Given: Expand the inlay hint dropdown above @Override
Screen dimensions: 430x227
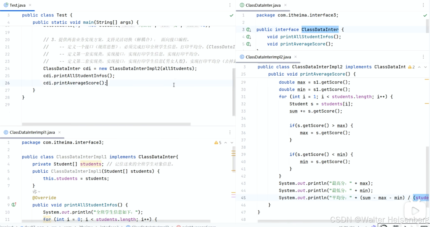Looking at the screenshot, I should [x=36, y=191].
